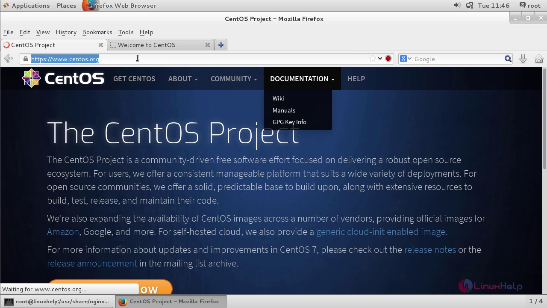Click the search magnifier icon
This screenshot has width=547, height=308.
[x=508, y=59]
